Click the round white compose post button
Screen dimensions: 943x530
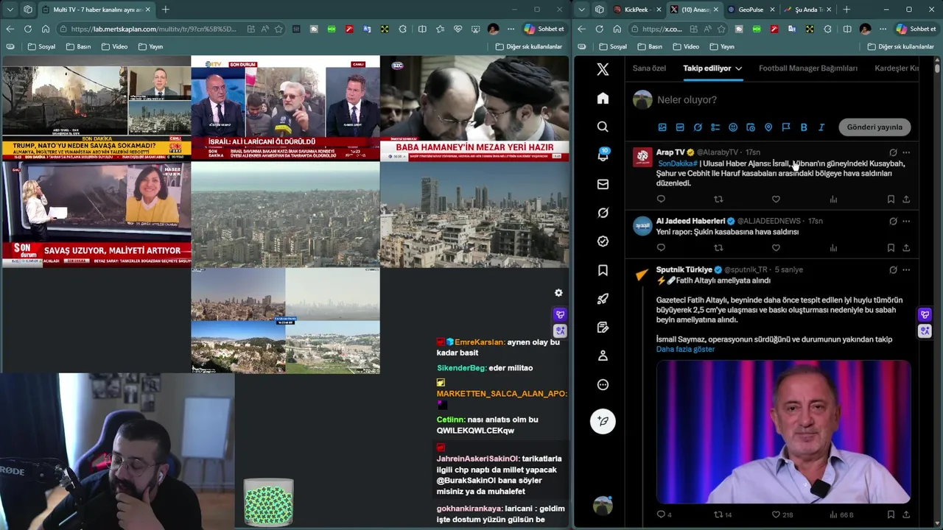point(603,421)
